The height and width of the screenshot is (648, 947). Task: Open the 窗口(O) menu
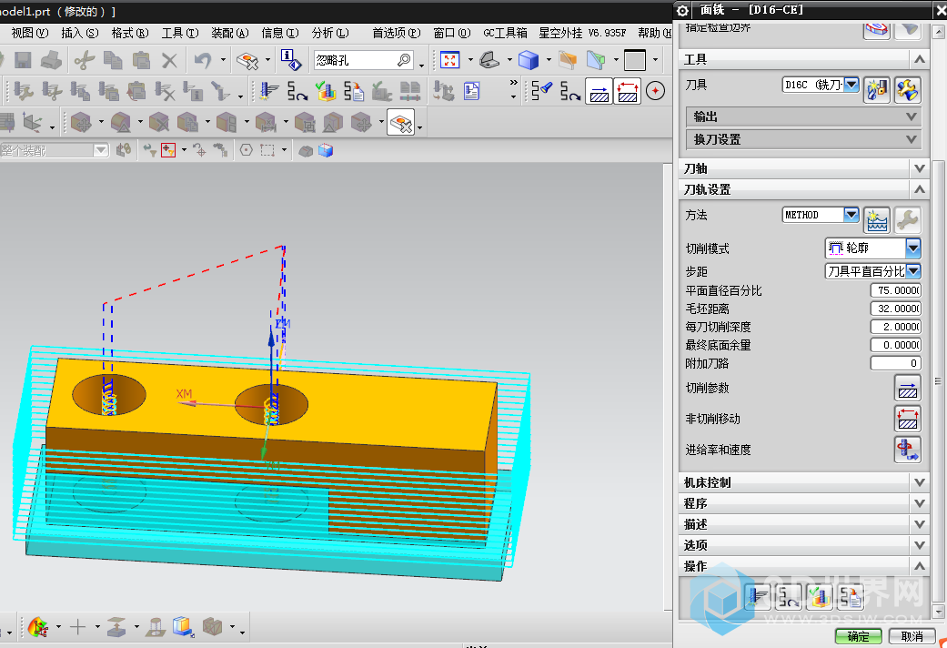point(452,33)
